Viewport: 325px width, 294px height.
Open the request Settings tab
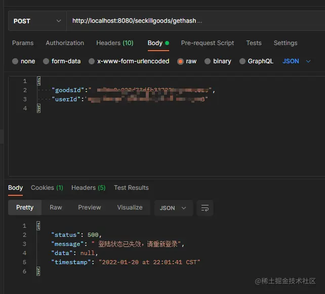(286, 43)
